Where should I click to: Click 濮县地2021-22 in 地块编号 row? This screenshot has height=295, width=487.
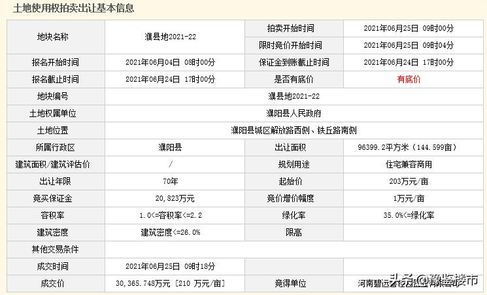click(x=294, y=96)
